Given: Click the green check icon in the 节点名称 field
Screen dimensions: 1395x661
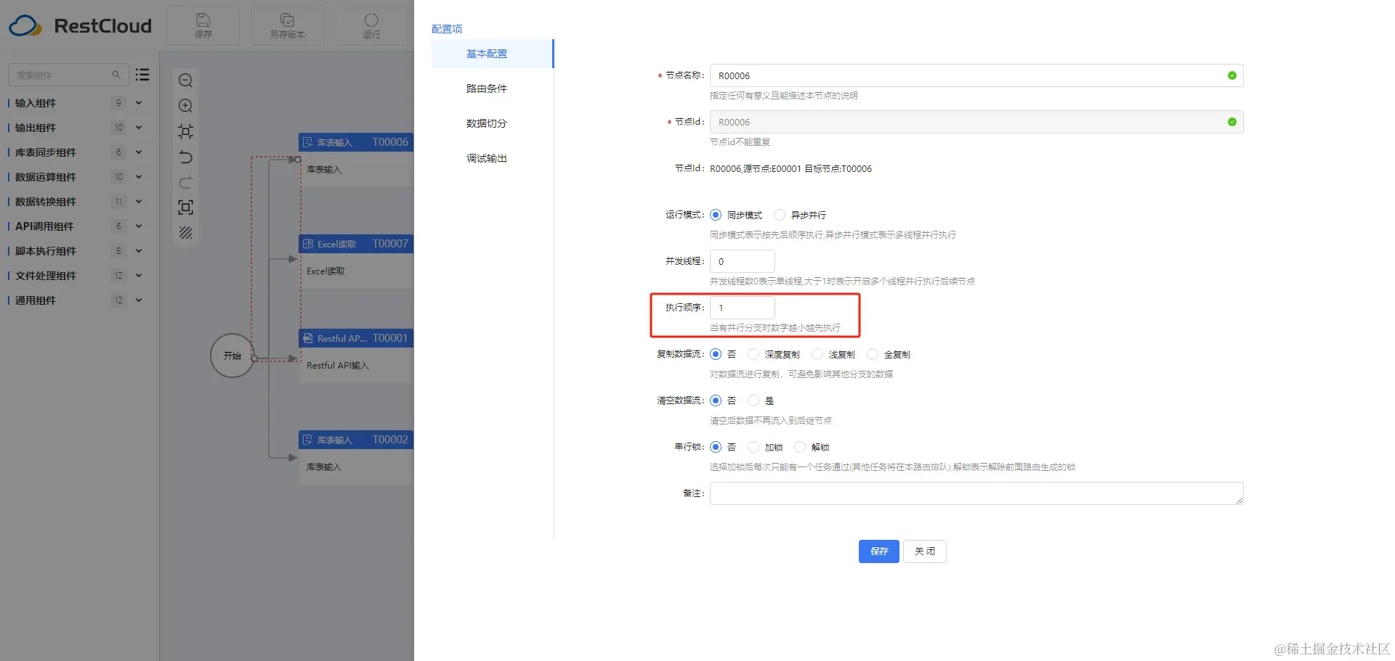Looking at the screenshot, I should coord(1232,75).
